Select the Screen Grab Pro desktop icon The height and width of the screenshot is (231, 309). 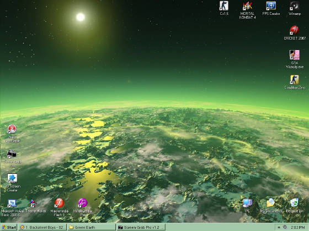click(x=12, y=154)
